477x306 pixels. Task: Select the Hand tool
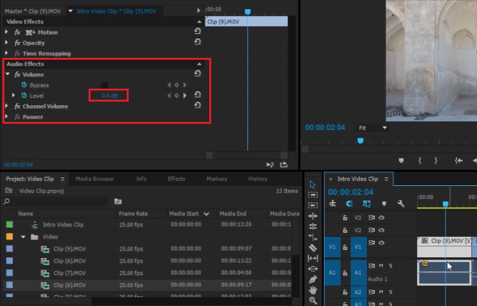click(x=313, y=290)
